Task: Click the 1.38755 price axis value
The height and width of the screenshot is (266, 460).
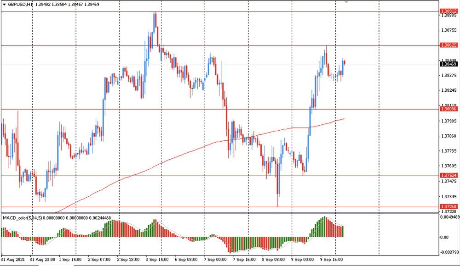Action: tap(449, 30)
